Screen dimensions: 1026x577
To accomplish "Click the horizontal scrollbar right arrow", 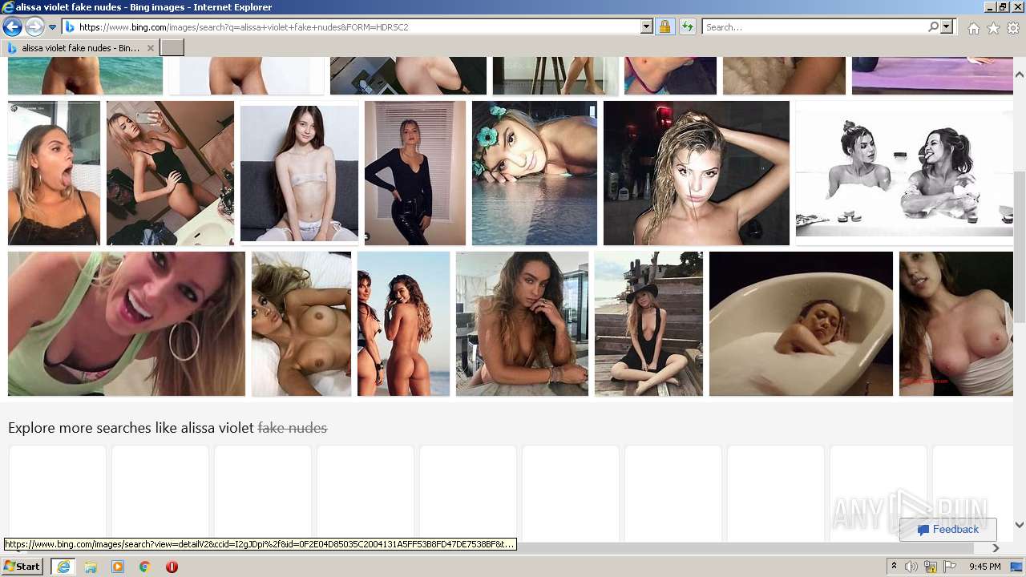I will click(x=996, y=548).
